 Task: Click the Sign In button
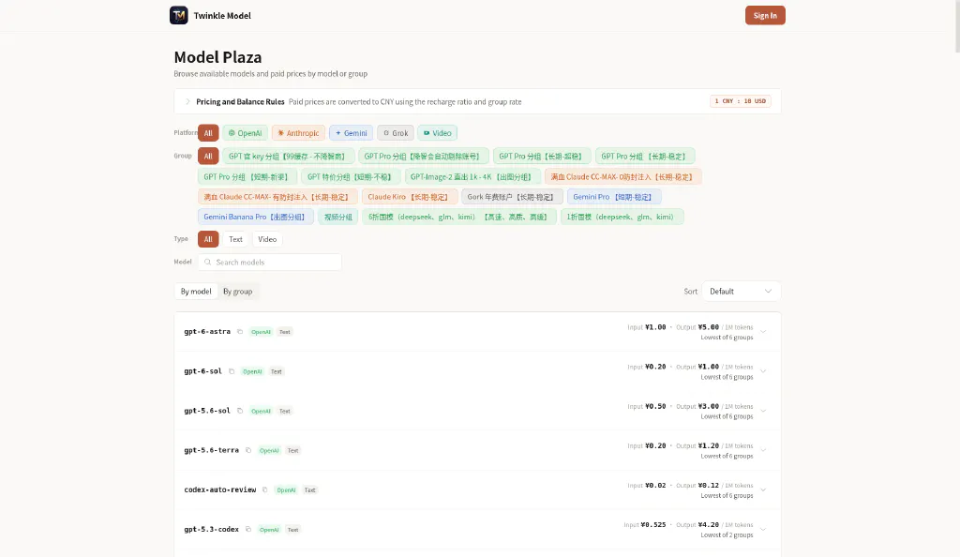[765, 15]
